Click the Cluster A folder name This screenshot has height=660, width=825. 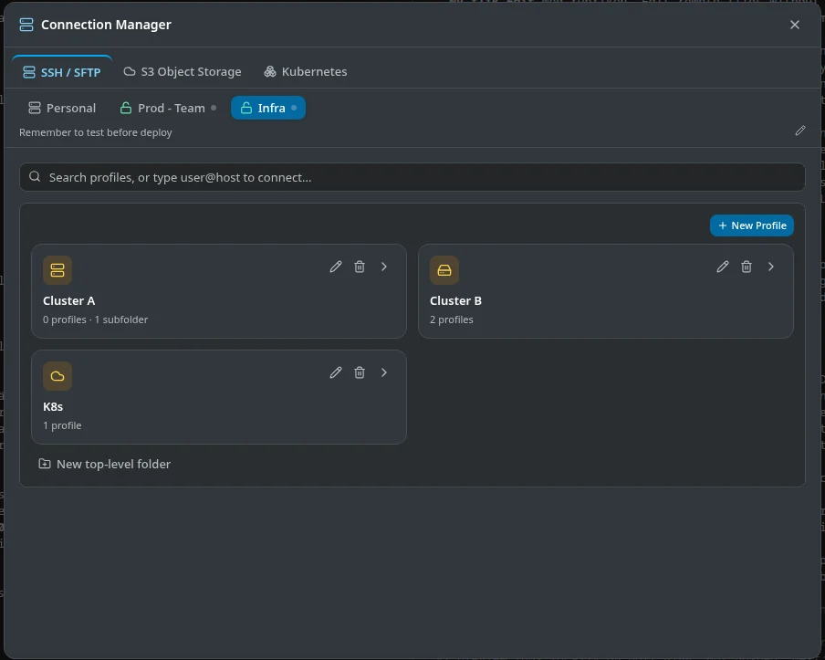(69, 301)
